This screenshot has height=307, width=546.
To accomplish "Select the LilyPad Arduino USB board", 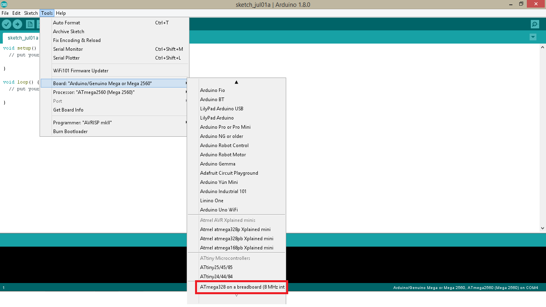I will coord(221,108).
